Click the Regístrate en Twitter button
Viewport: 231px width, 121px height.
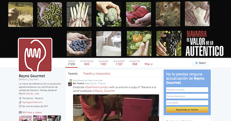point(187,110)
